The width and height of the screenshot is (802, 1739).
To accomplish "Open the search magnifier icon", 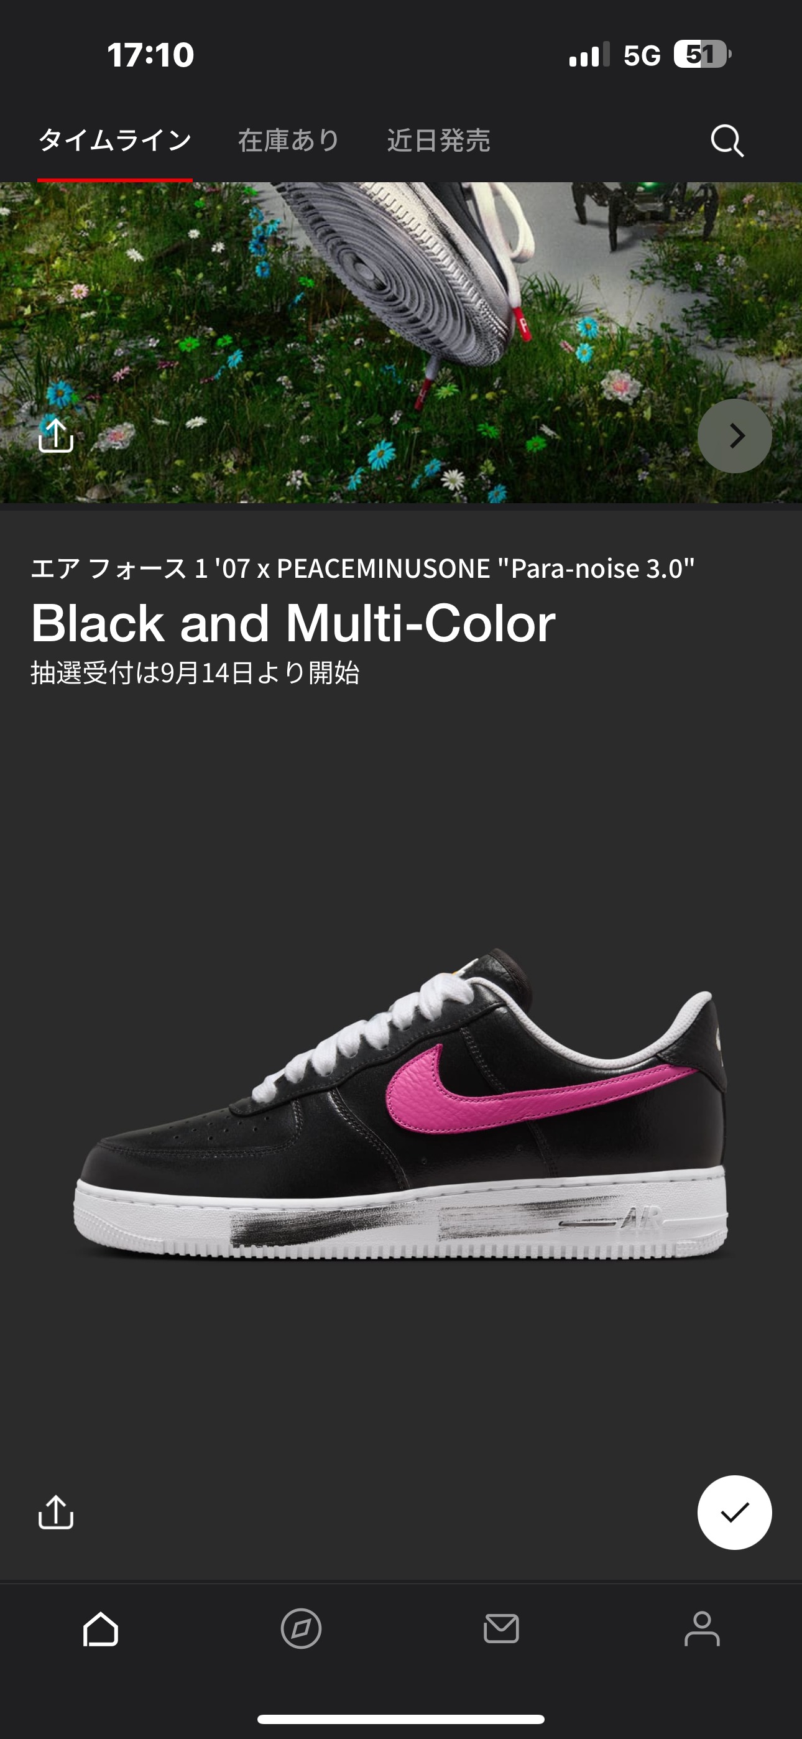I will coord(727,141).
